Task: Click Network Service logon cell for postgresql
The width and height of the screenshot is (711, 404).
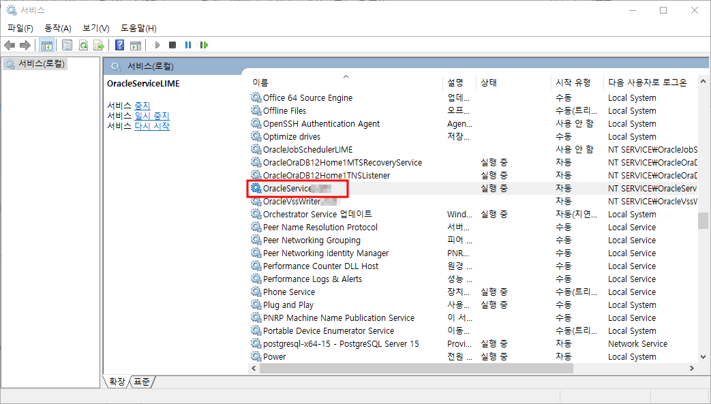Action: coord(637,343)
